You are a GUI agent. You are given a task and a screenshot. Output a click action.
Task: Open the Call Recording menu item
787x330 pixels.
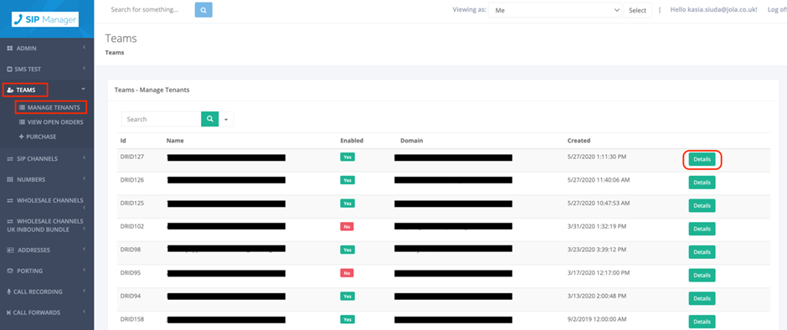coord(39,291)
